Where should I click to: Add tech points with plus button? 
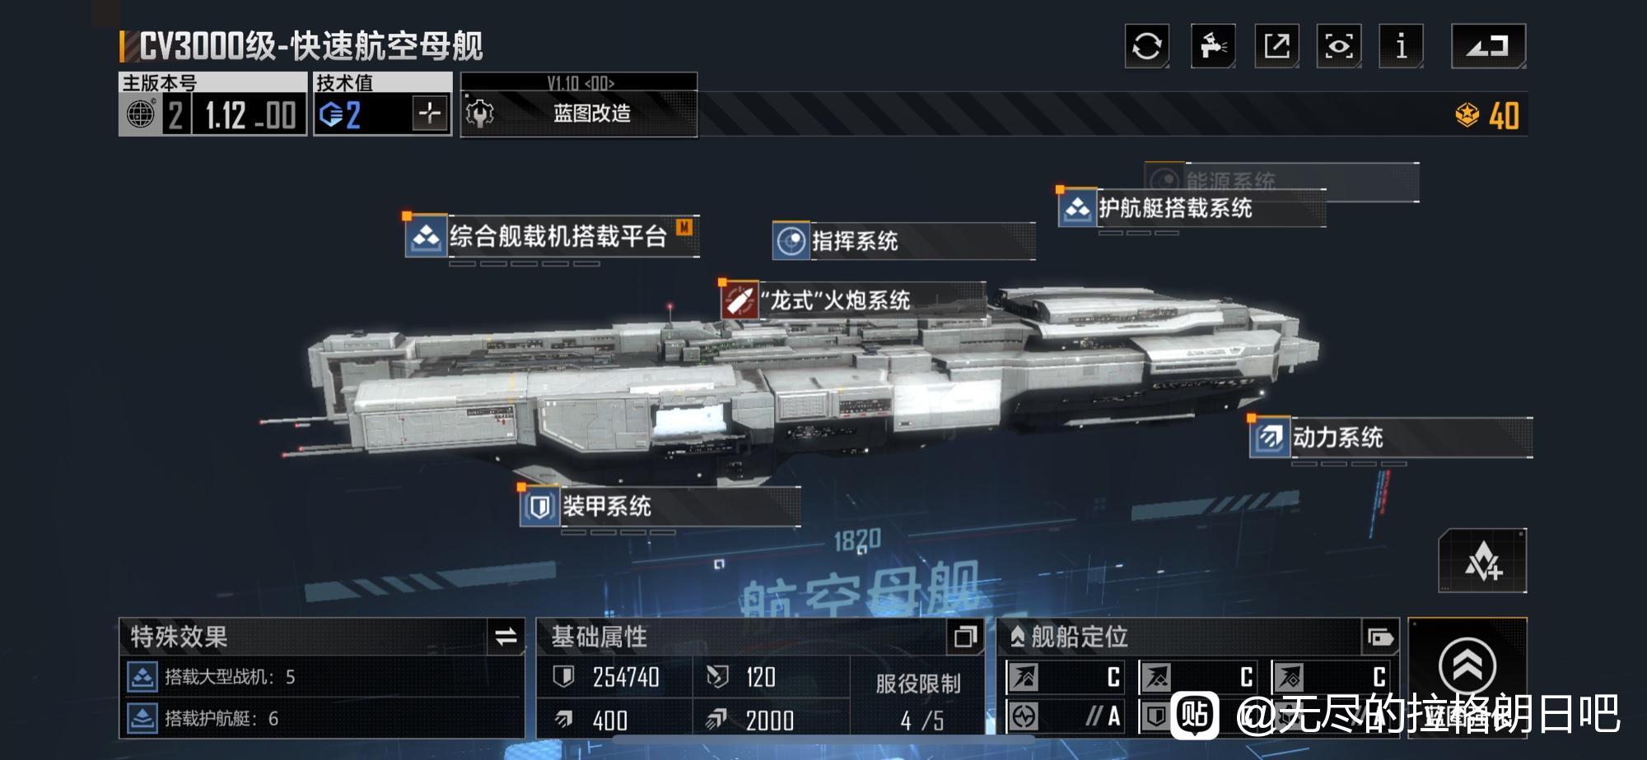(430, 113)
